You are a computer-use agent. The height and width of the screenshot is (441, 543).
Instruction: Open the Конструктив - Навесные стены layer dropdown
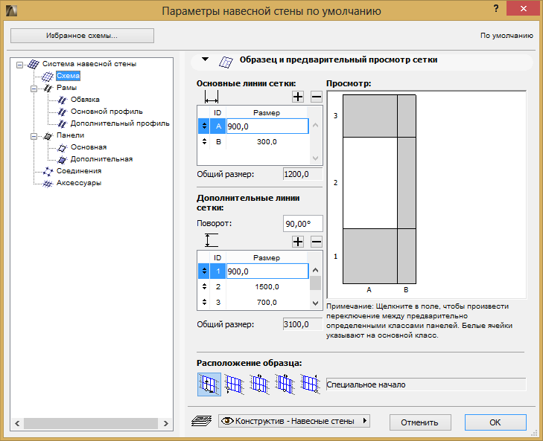pos(294,422)
